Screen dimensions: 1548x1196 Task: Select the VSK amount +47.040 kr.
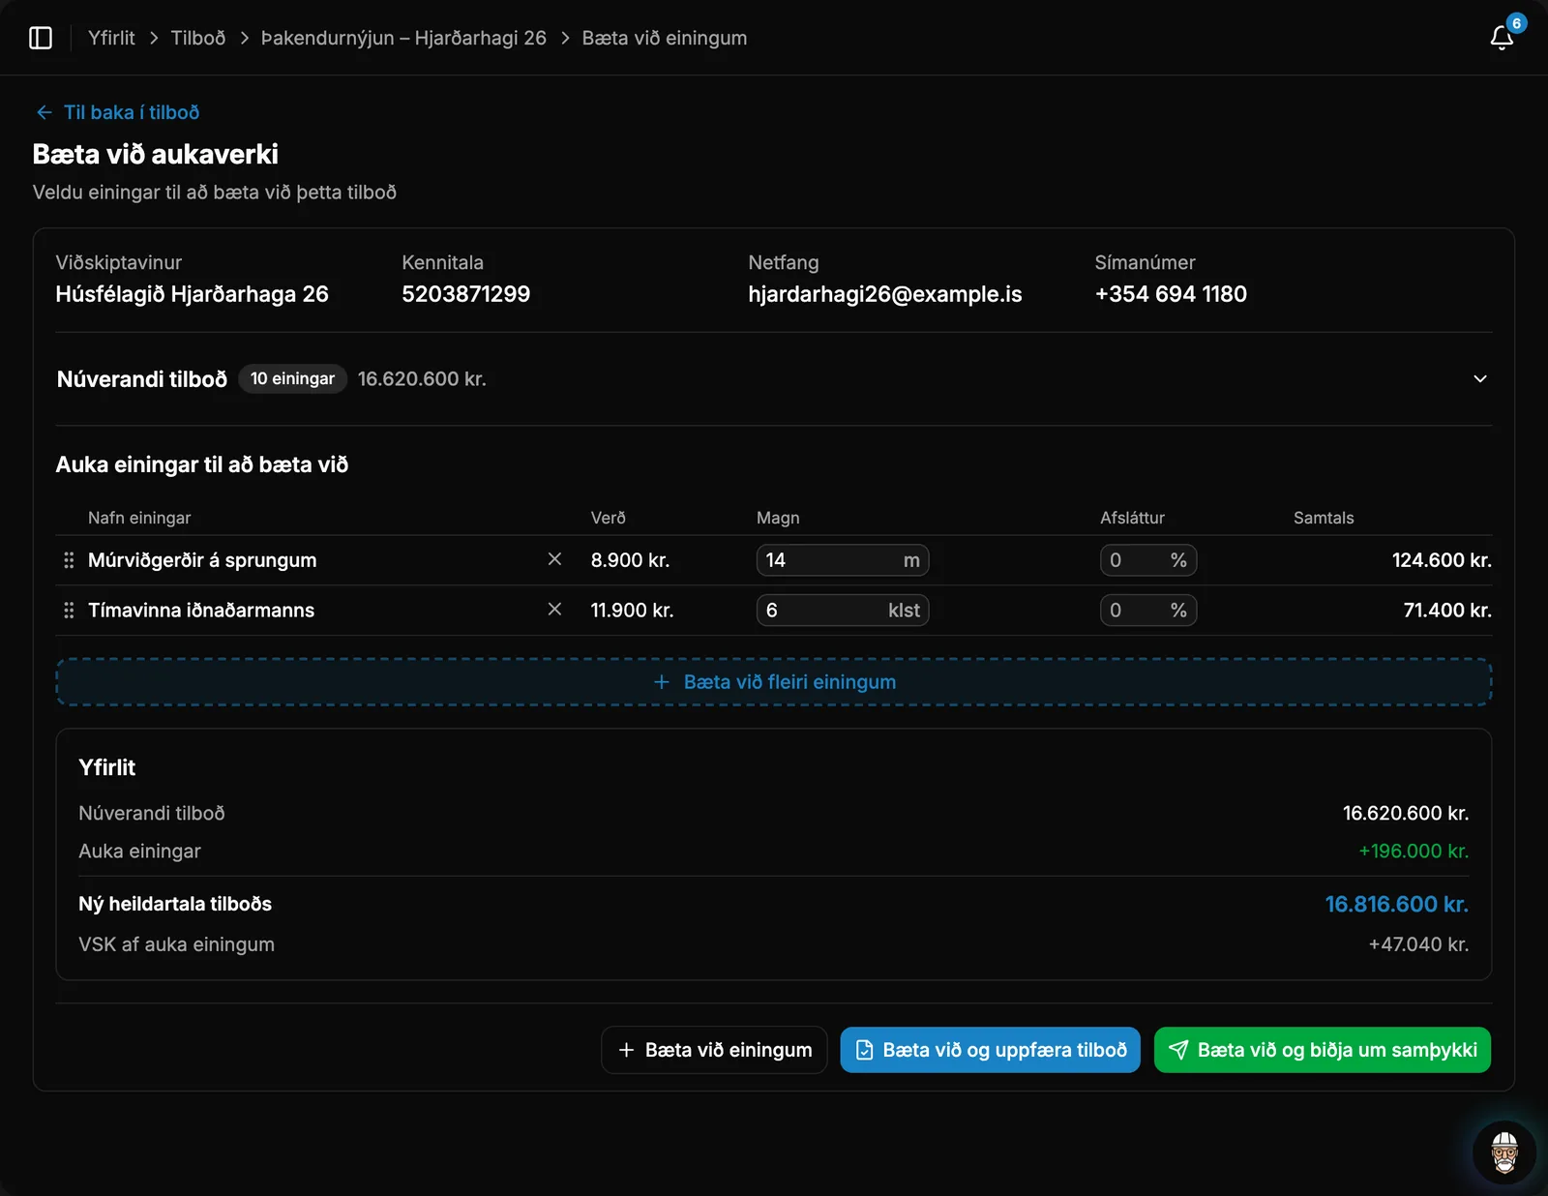coord(1418,944)
